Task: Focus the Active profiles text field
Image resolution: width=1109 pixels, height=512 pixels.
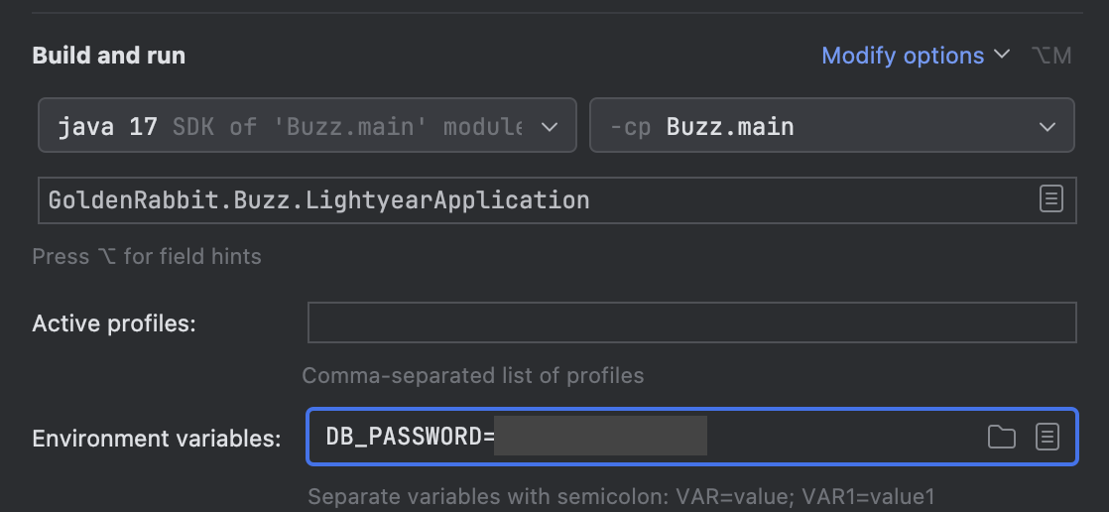Action: tap(691, 323)
